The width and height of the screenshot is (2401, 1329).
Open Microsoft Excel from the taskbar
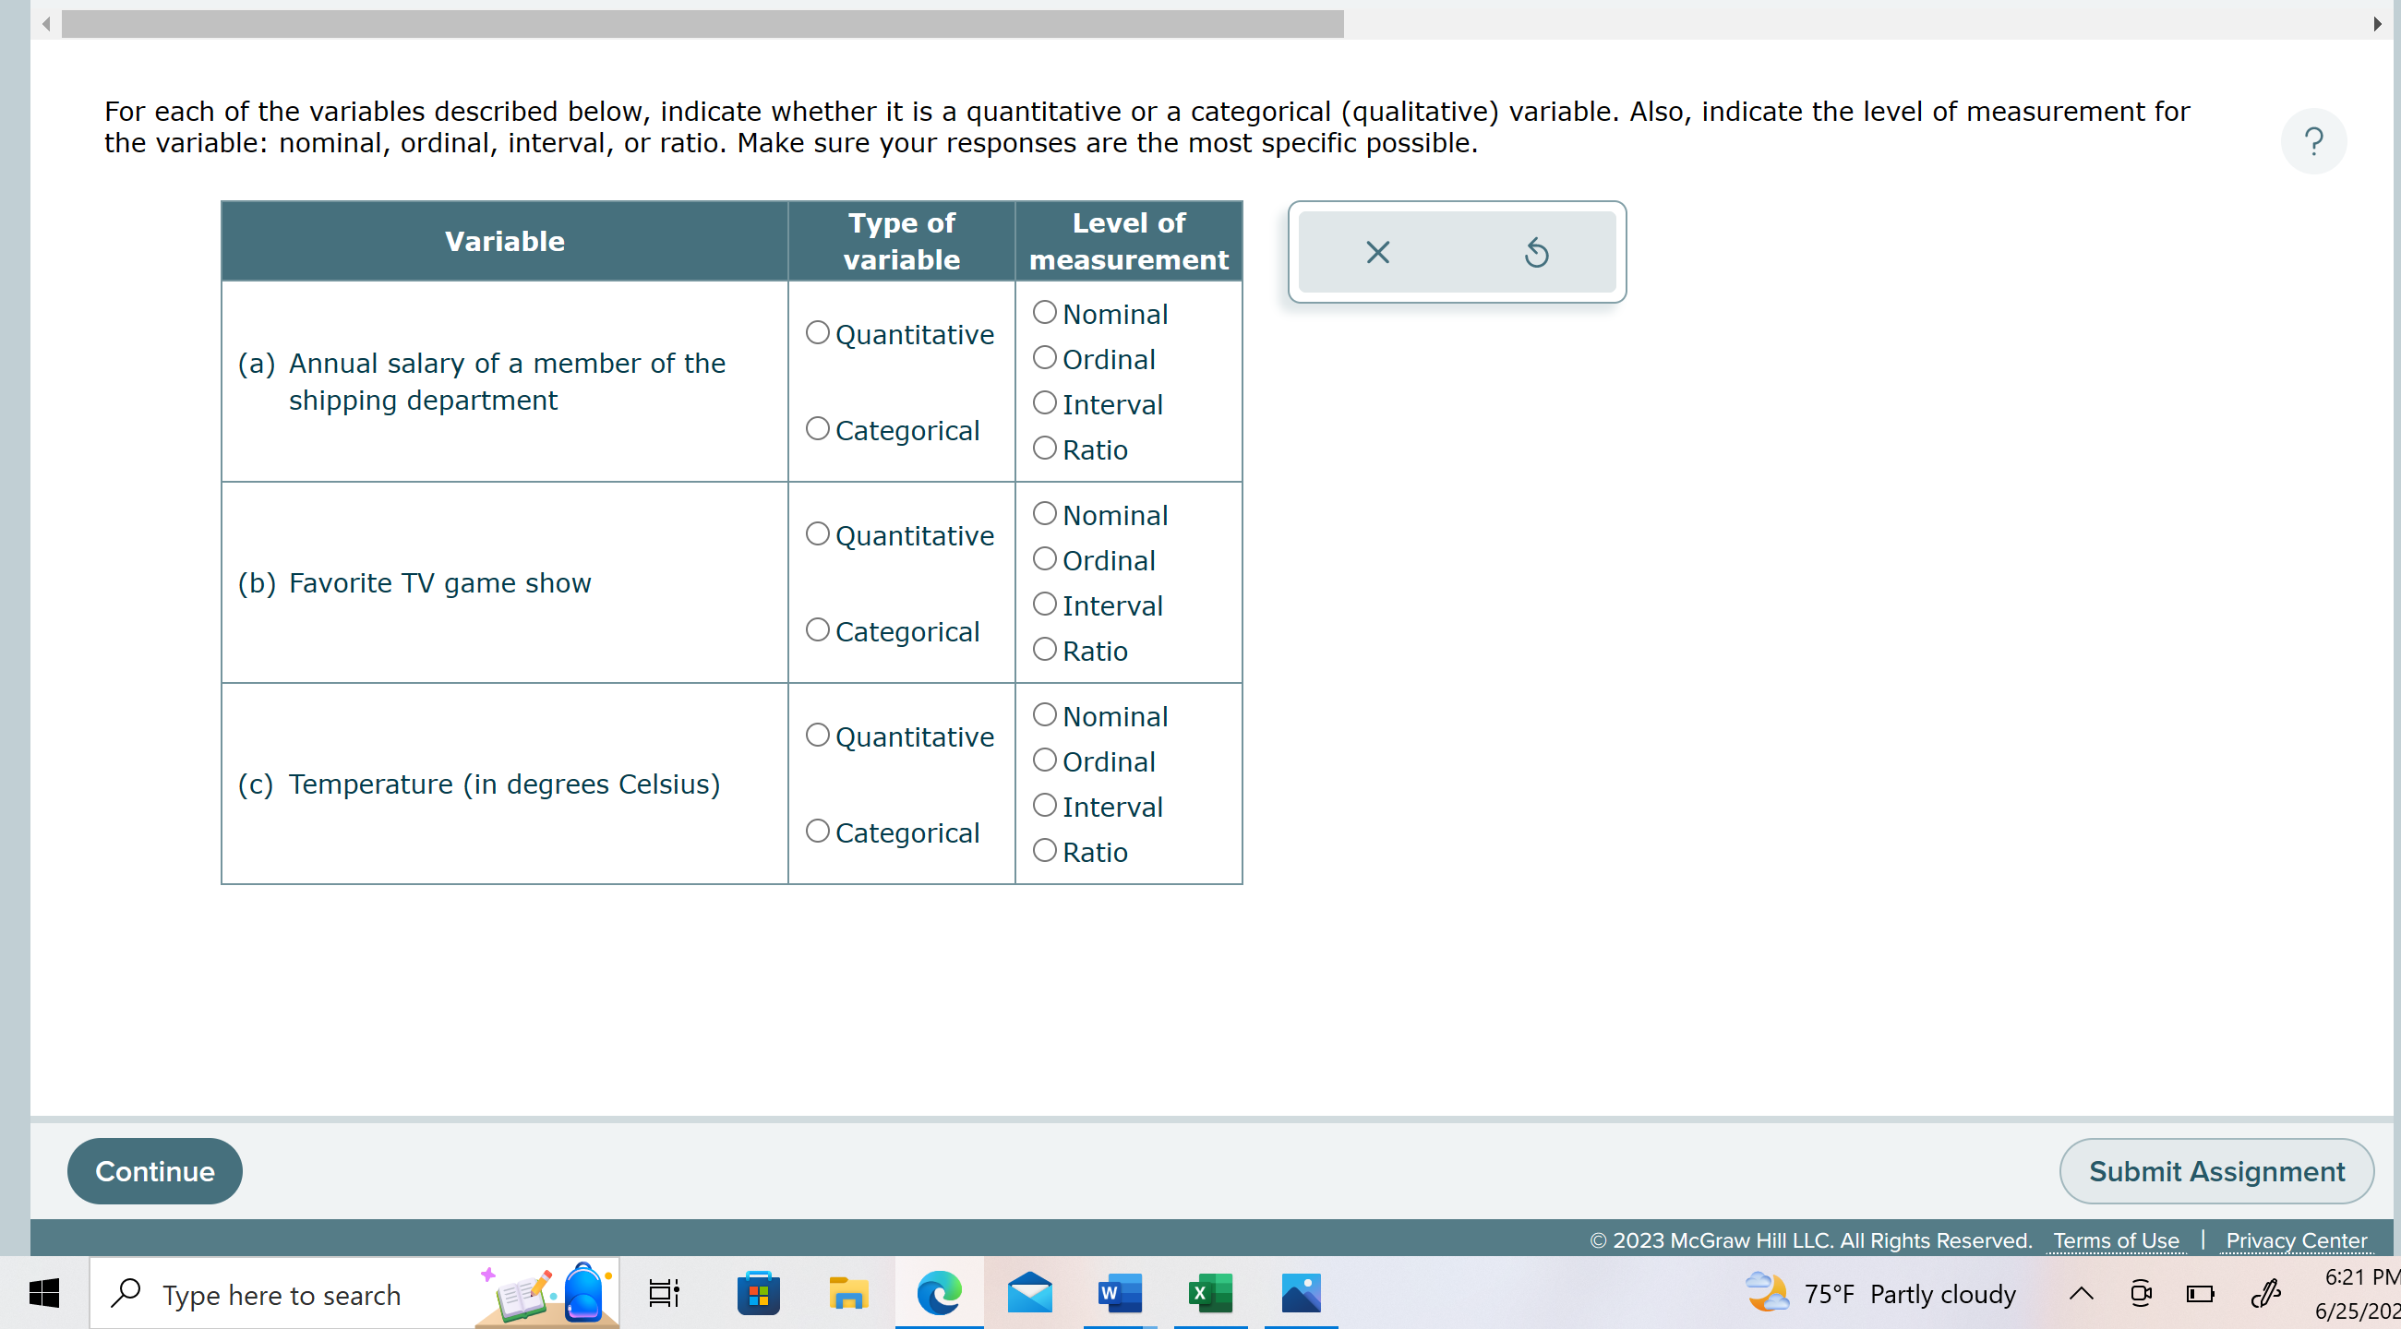point(1209,1294)
